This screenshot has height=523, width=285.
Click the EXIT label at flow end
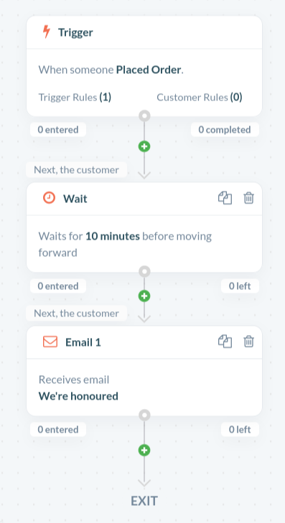tap(144, 501)
